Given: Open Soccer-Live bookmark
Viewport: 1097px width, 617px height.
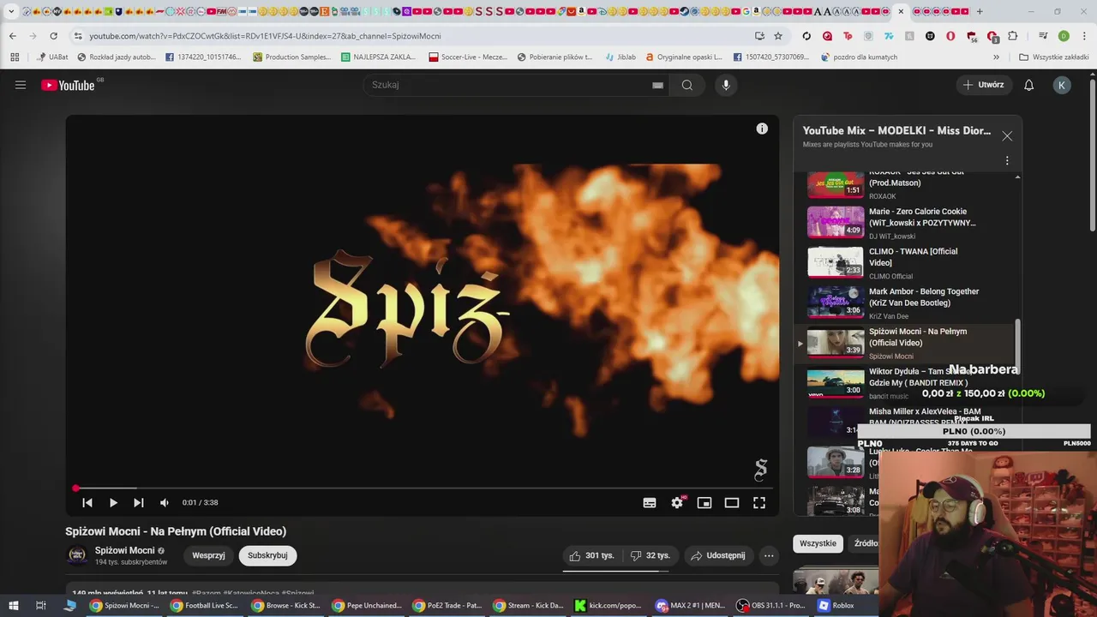Looking at the screenshot, I should [x=468, y=57].
